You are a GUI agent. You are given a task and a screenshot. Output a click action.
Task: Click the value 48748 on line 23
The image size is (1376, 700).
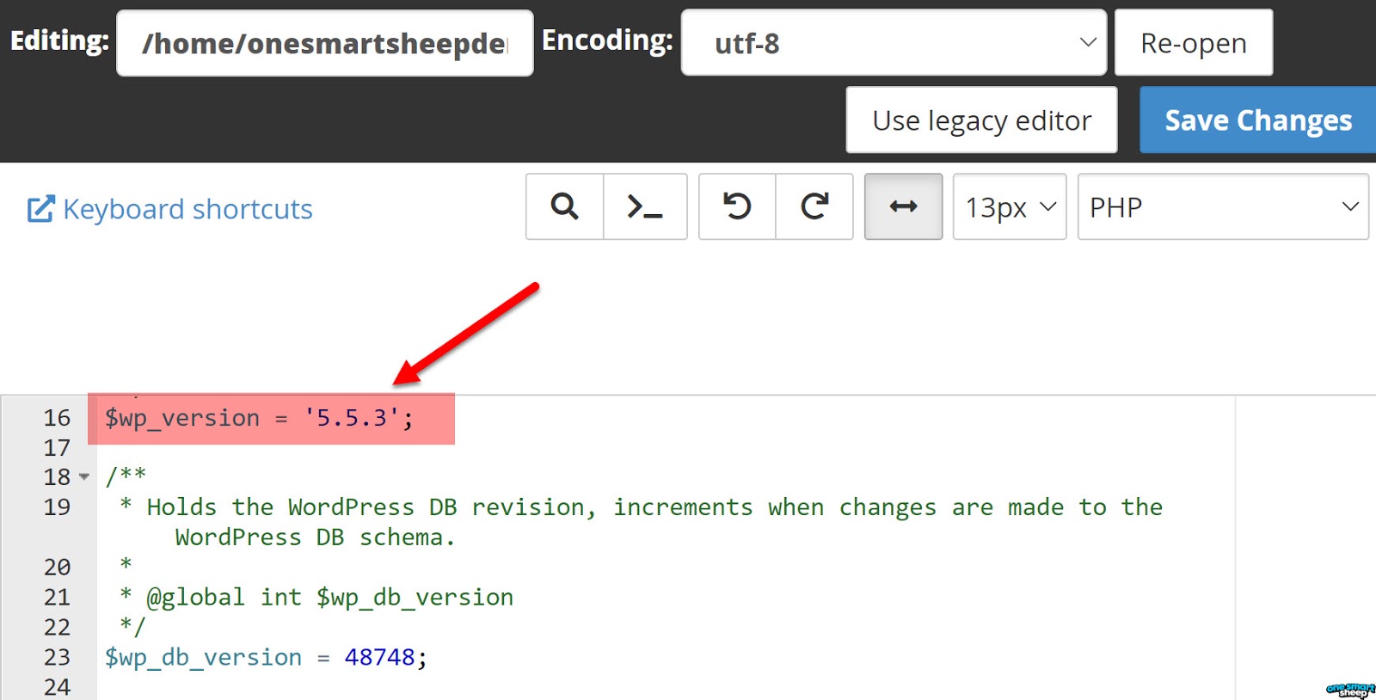click(380, 657)
